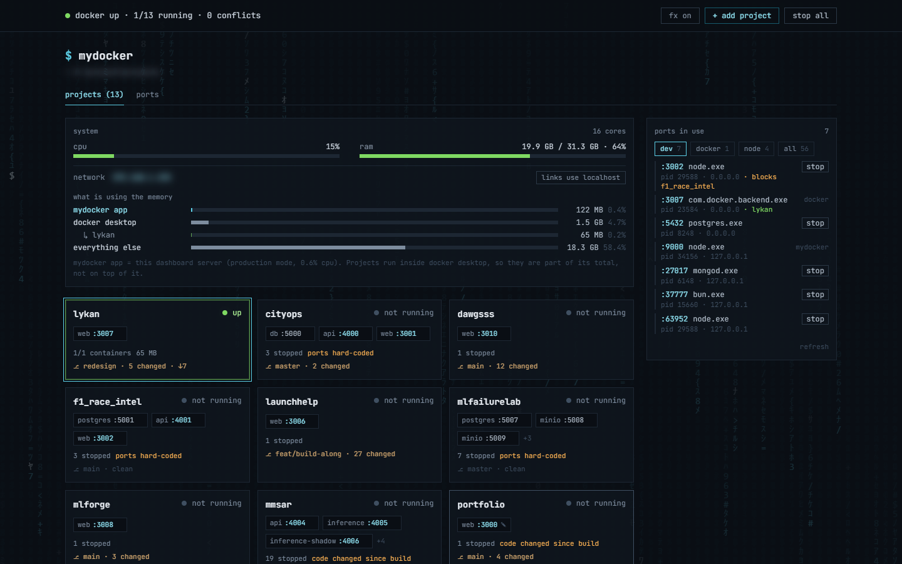Open the mlfailurelab minio :5009 chip
The height and width of the screenshot is (564, 902).
coord(489,439)
